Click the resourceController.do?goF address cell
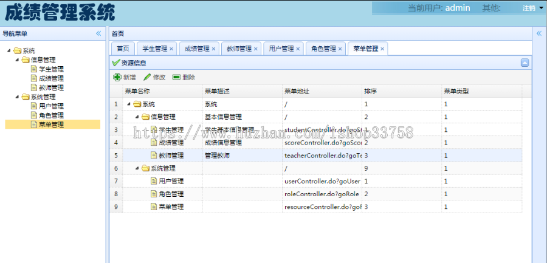The height and width of the screenshot is (263, 547). (x=322, y=207)
